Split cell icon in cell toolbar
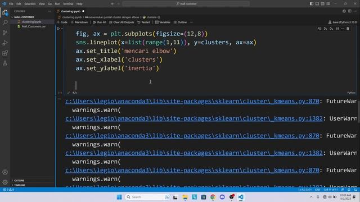This screenshot has height=202, width=360. [337, 29]
